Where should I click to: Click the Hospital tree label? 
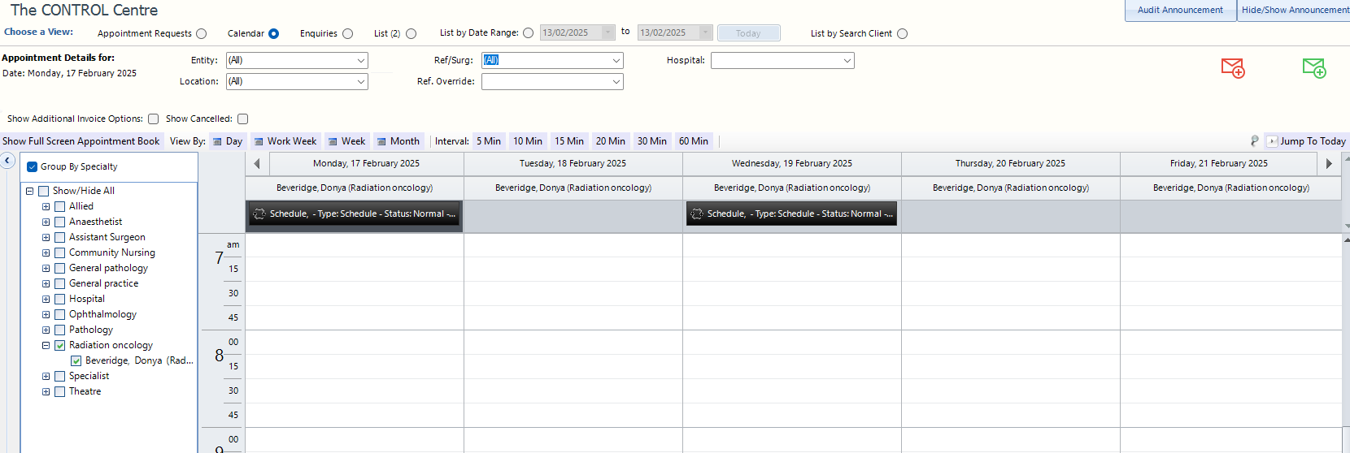[87, 300]
